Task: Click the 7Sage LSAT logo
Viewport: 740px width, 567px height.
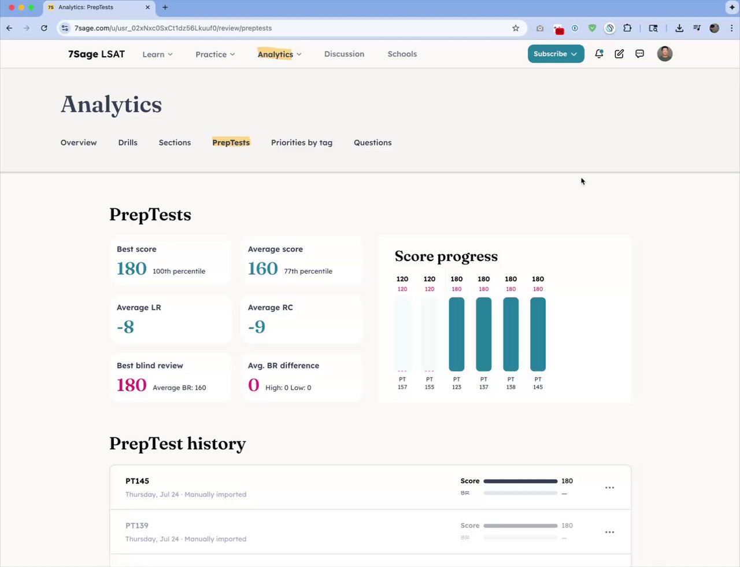Action: point(97,54)
